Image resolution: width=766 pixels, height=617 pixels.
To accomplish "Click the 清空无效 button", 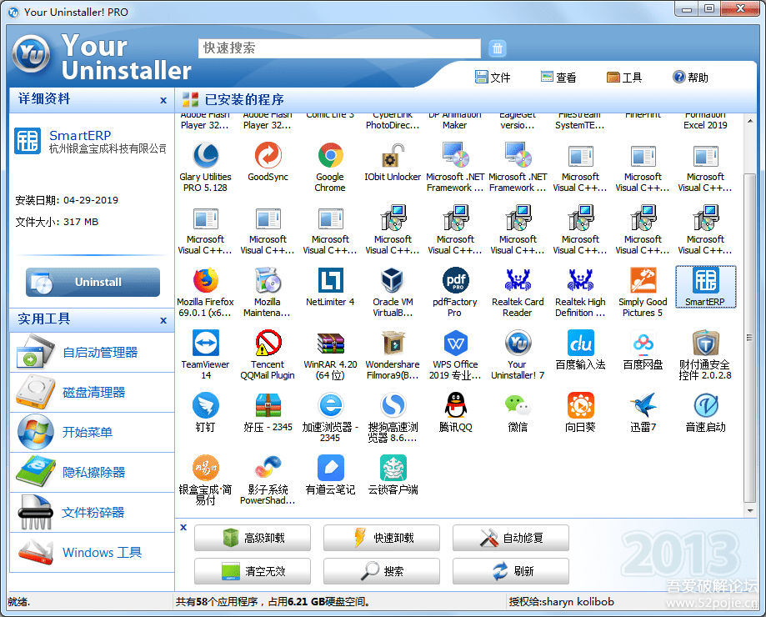I will [253, 571].
